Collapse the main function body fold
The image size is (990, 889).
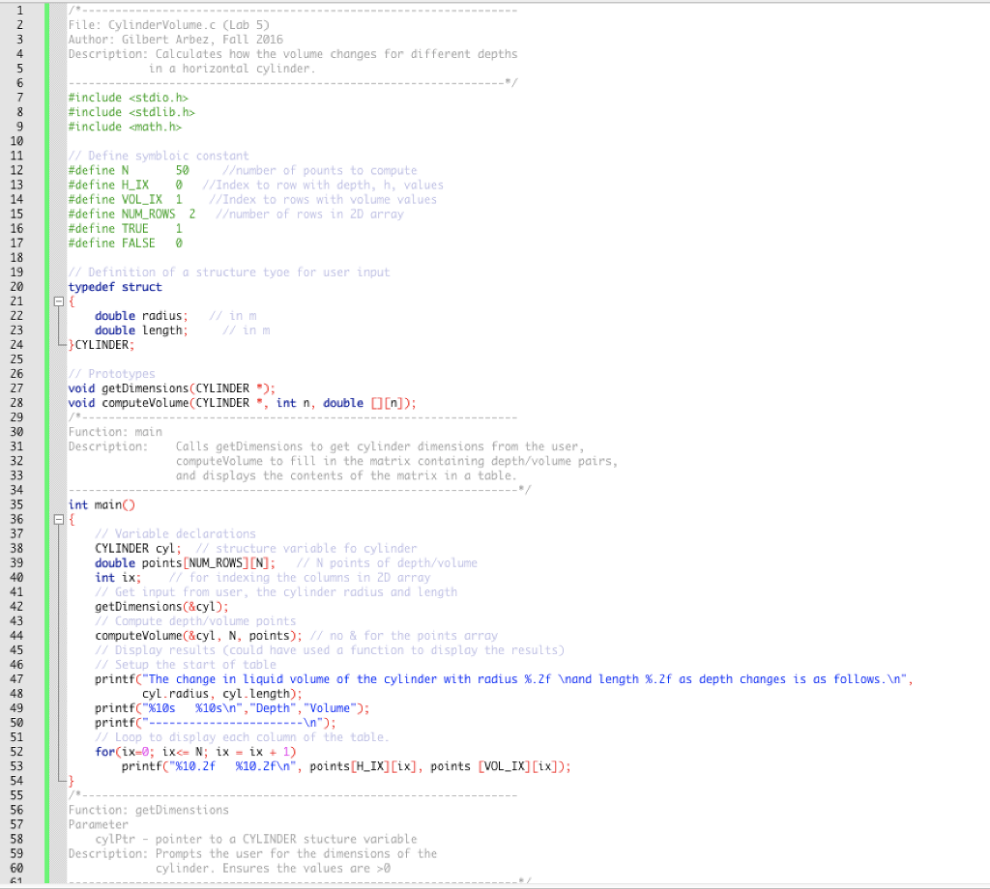click(x=59, y=519)
